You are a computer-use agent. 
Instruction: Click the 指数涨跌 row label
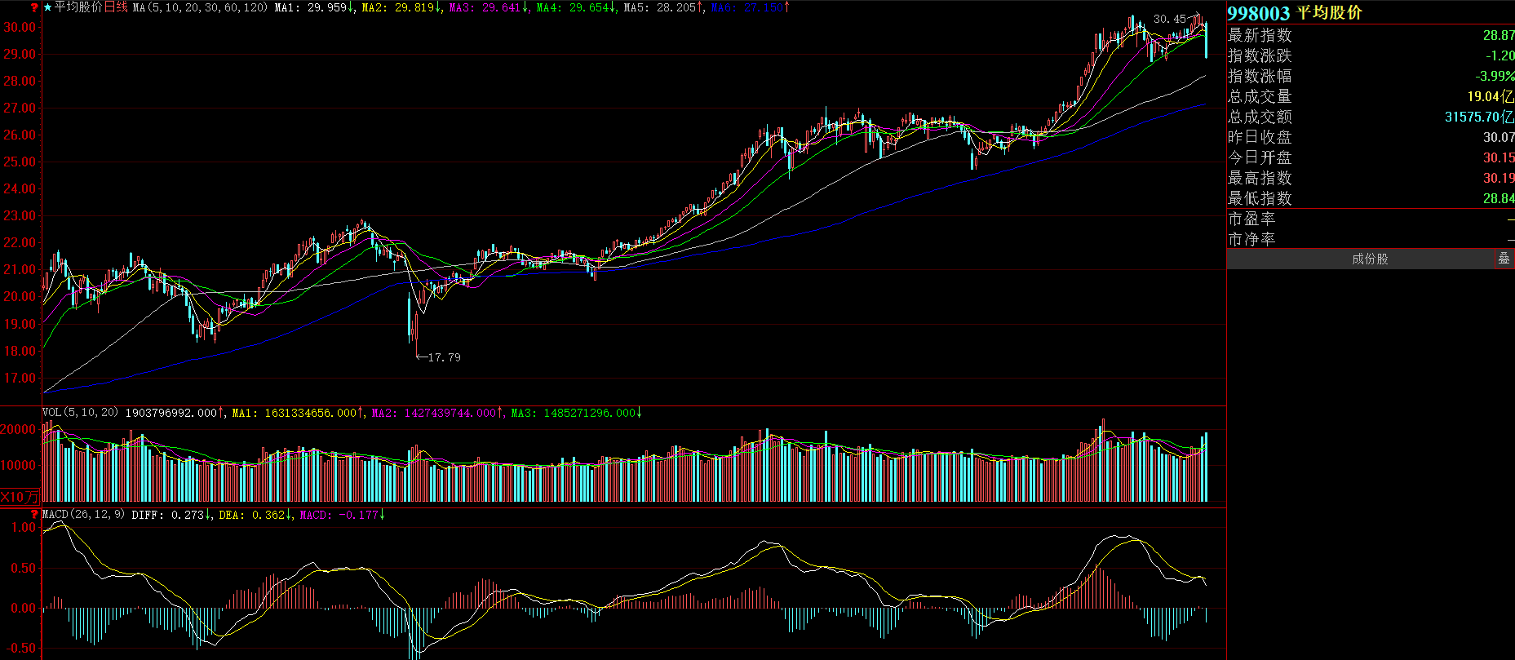(1260, 55)
